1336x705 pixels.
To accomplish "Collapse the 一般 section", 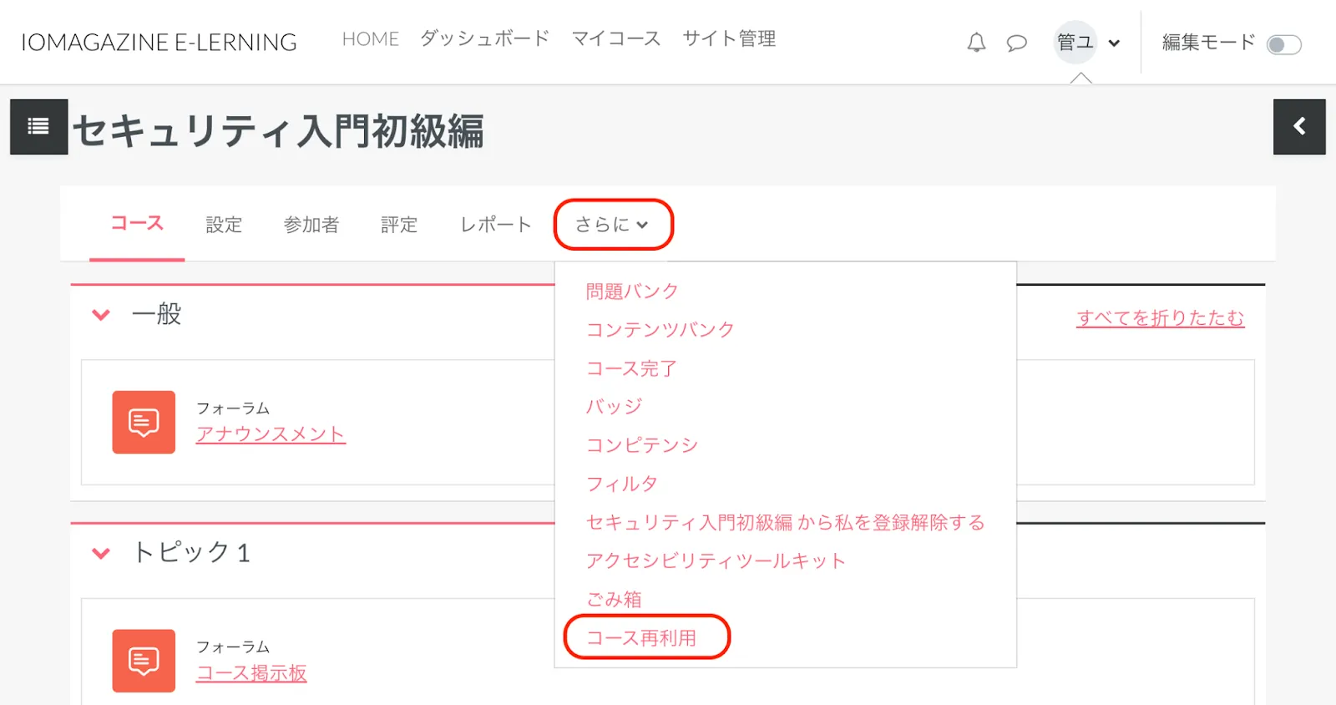I will coord(101,315).
